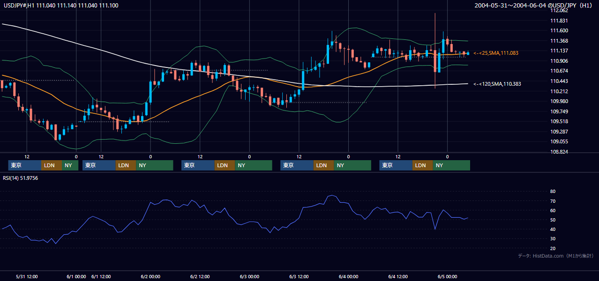Select the third 東京 session bar from left
The image size is (599, 281).
click(198, 165)
